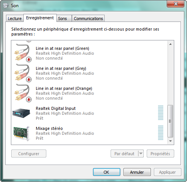Open Propriétés for the selected device
Screen dimensions: 187x182
(x=160, y=154)
